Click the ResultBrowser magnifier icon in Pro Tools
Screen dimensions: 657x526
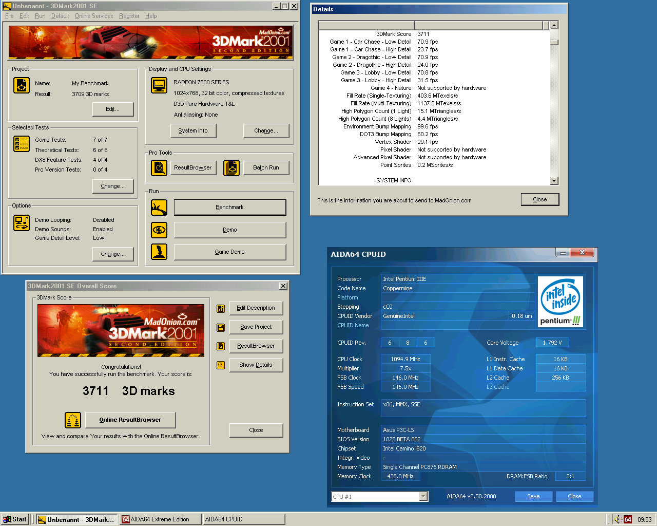point(159,167)
